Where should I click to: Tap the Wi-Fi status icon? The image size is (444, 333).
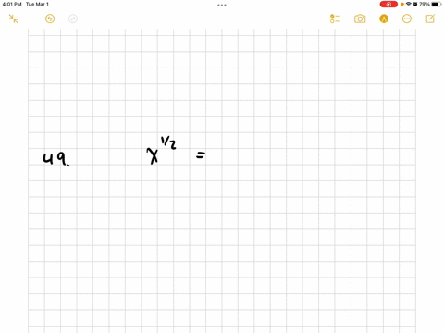(409, 5)
